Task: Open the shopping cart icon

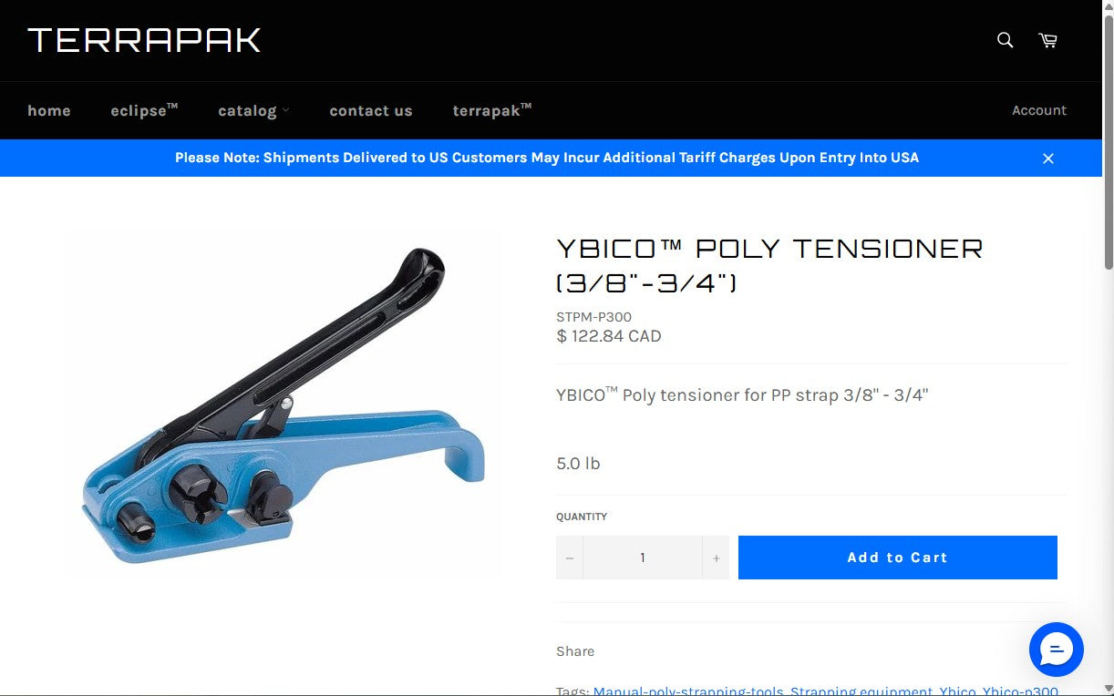Action: [1047, 40]
